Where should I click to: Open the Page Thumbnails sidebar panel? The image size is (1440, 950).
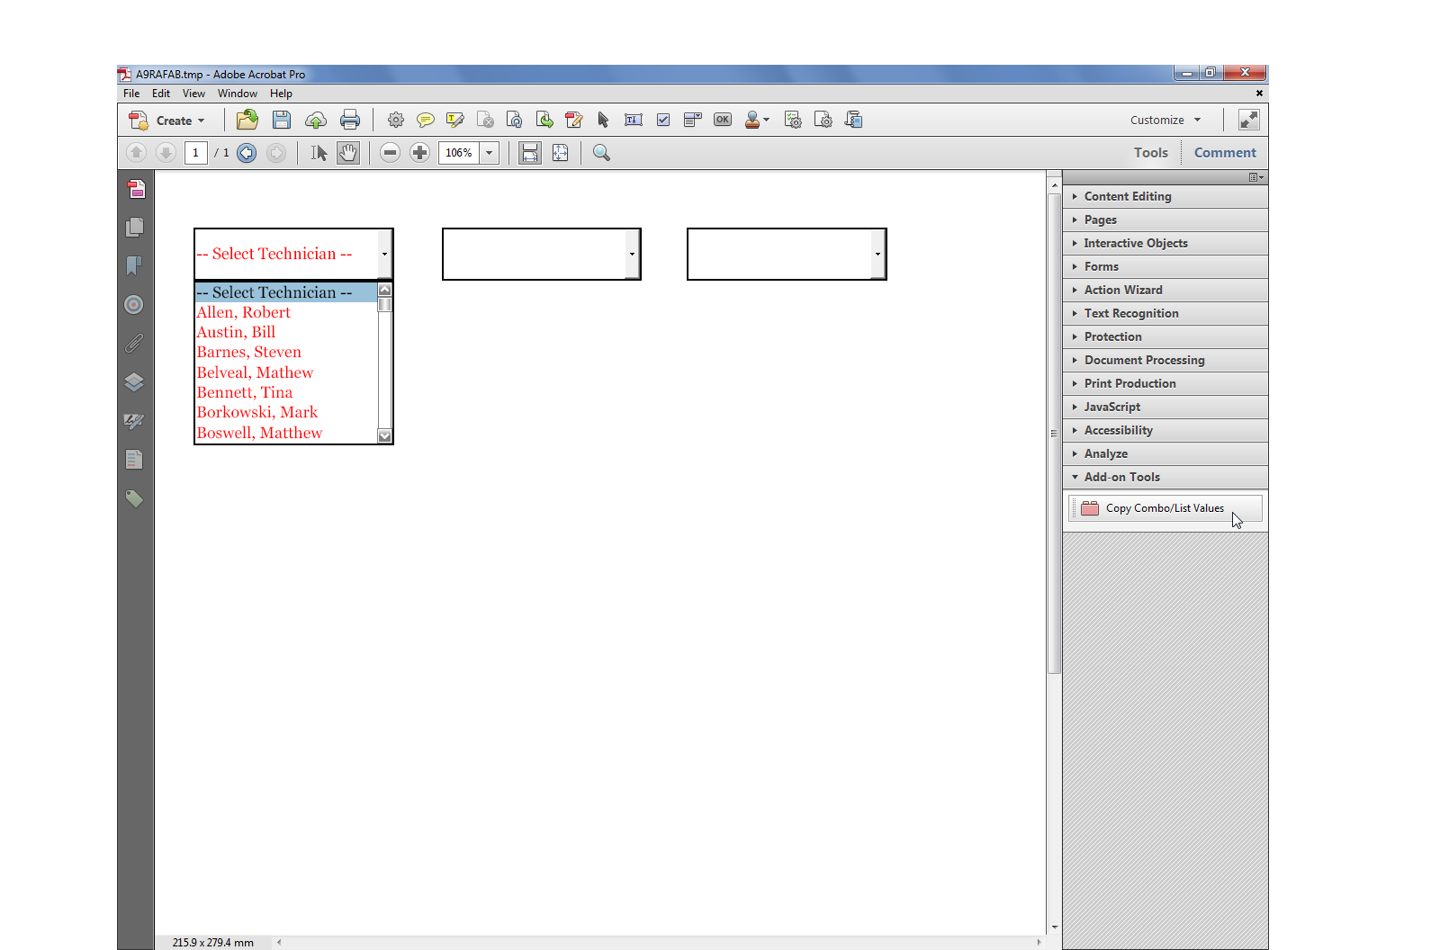click(134, 228)
